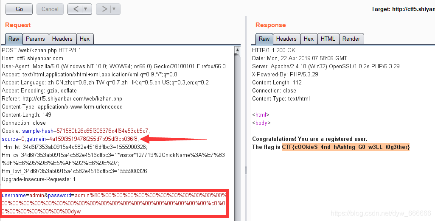The width and height of the screenshot is (435, 221).
Task: Click the Referer header line
Action: 62,98
